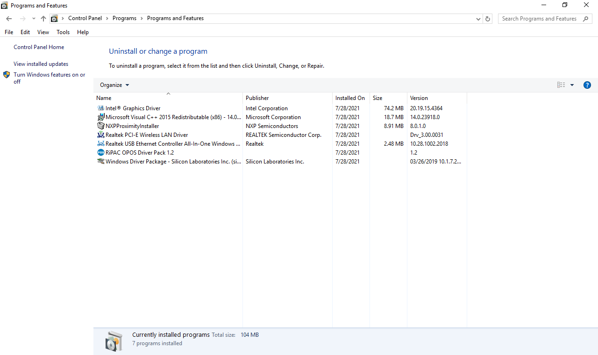Click version 10.28.1002.2018 cell
This screenshot has width=598, height=355.
[x=429, y=144]
